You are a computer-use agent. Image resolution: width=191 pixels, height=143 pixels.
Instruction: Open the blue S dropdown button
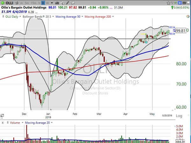click(180, 3)
